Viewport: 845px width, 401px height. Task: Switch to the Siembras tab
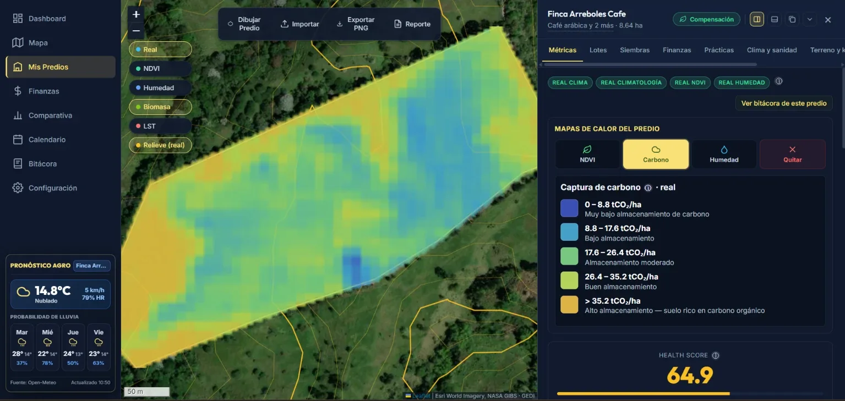pyautogui.click(x=635, y=50)
